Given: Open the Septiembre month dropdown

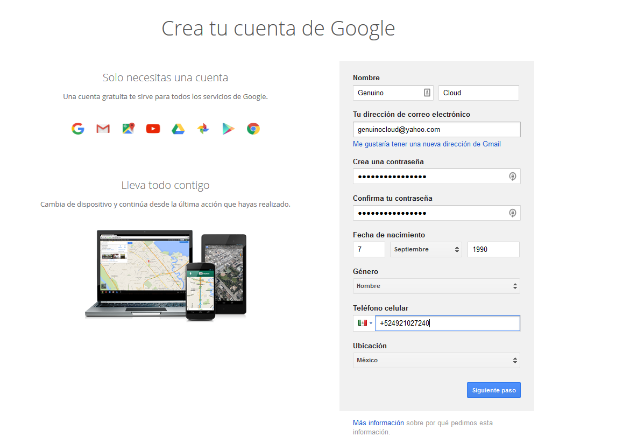Looking at the screenshot, I should point(426,249).
